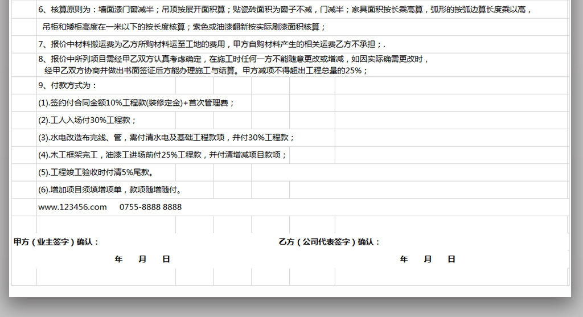This screenshot has width=583, height=317.
Task: Select payment term (4) 木工框架完工
Action: click(163, 155)
